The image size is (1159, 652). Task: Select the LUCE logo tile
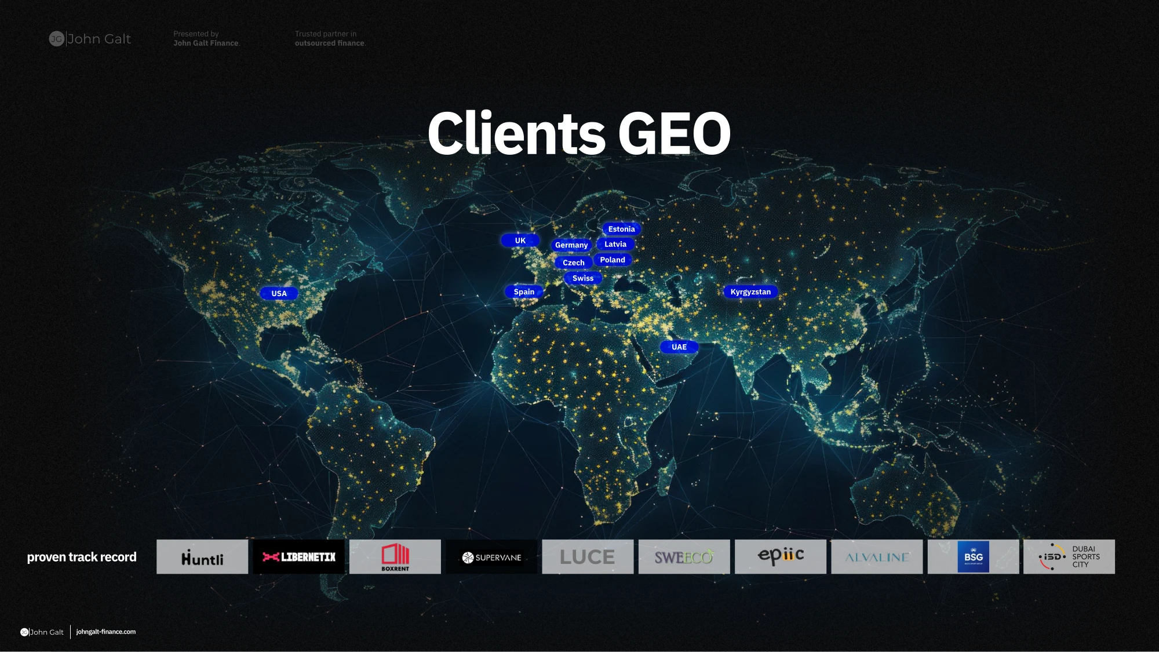588,557
